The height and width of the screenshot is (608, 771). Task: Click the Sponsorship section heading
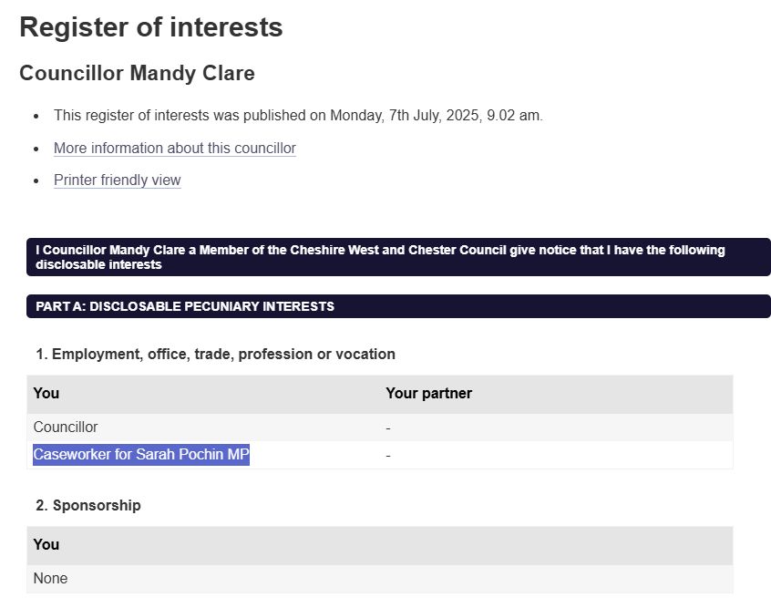(88, 505)
